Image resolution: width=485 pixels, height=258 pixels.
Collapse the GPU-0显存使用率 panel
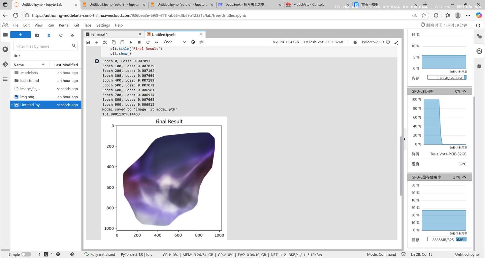pyautogui.click(x=464, y=177)
